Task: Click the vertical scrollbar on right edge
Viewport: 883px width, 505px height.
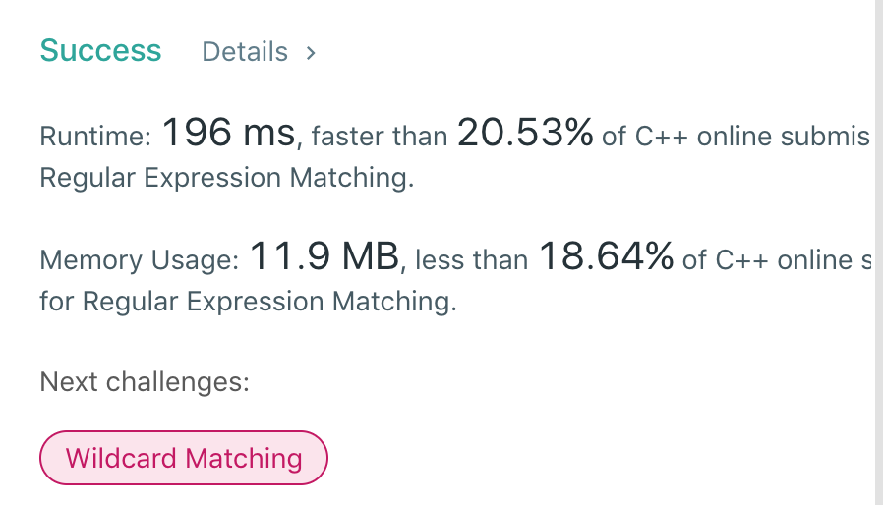Action: (878, 252)
